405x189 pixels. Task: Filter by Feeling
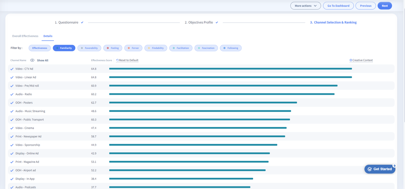(x=113, y=48)
